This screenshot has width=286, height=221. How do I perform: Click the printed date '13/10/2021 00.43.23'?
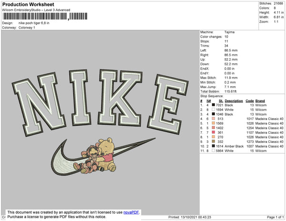tap(196, 217)
